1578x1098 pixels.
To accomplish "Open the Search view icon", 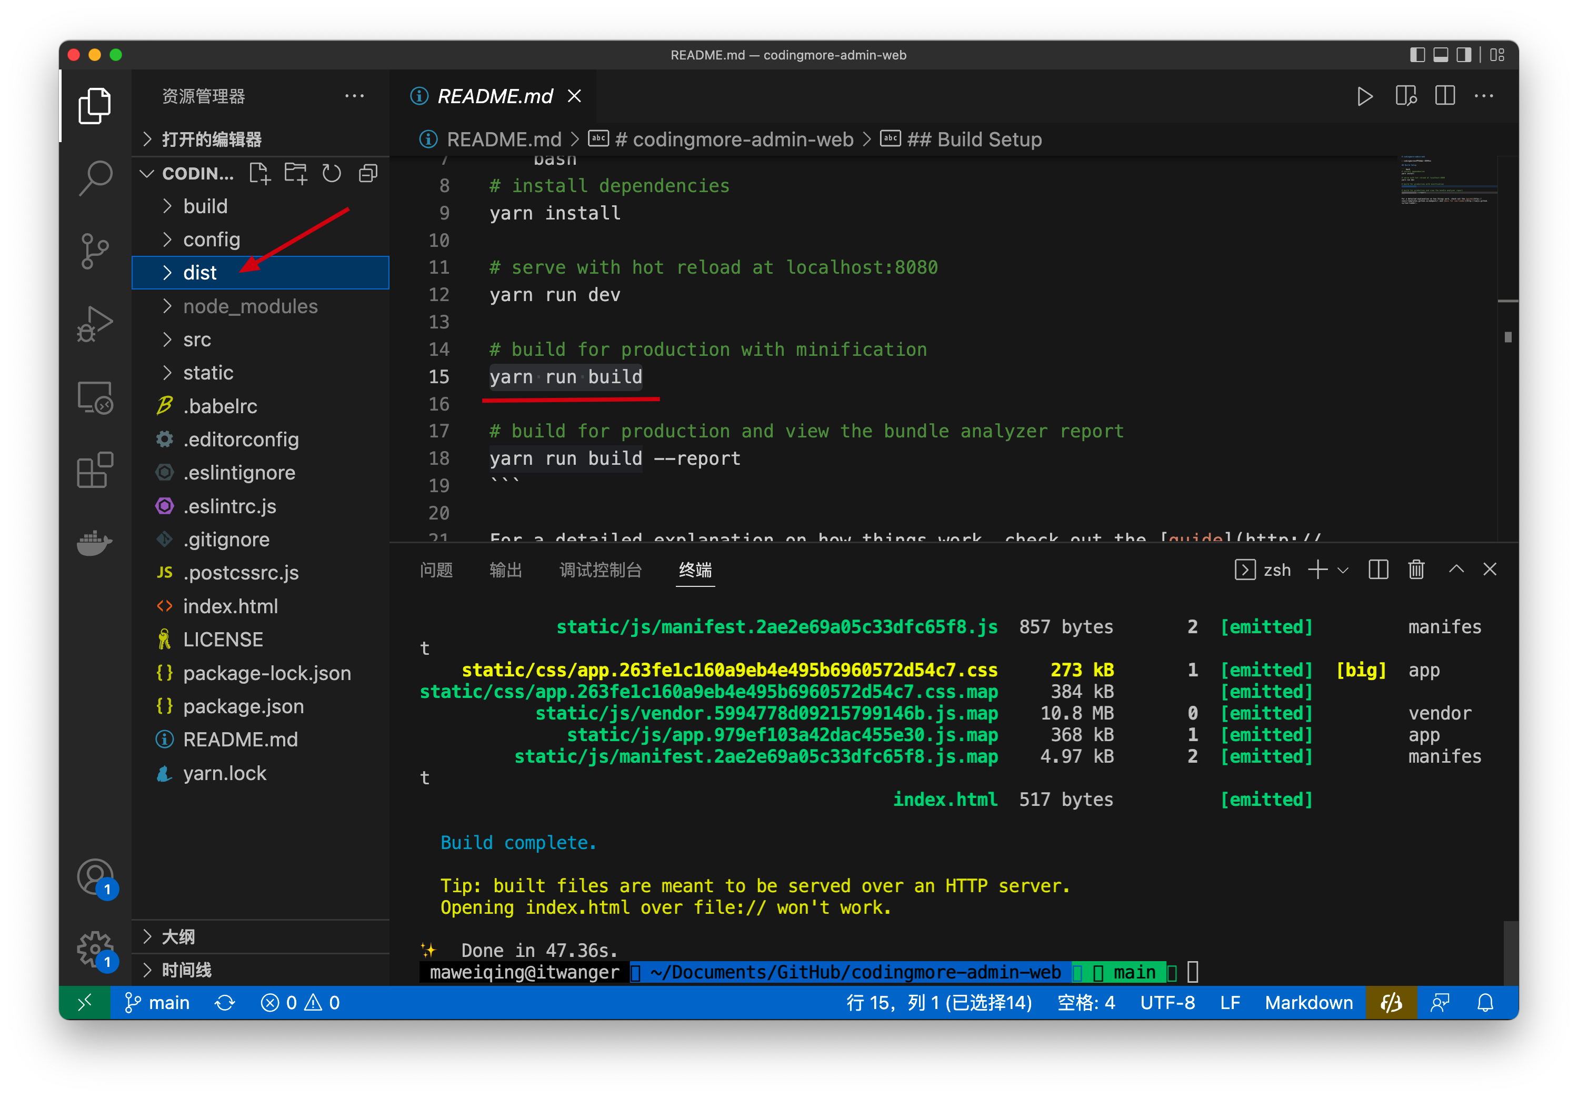I will point(95,178).
